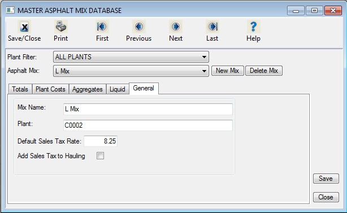The width and height of the screenshot is (347, 213).
Task: Switch to the Aggregates tab
Action: (88, 89)
